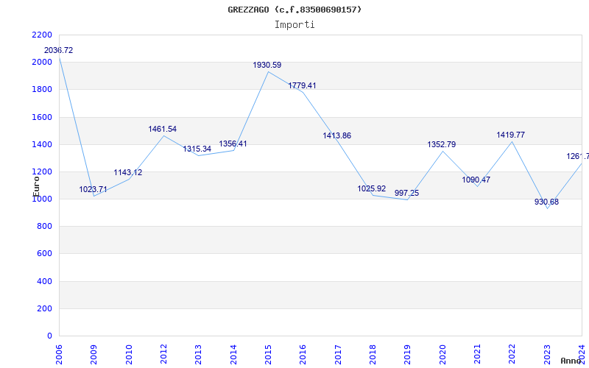Click the x-axis year 2023
This screenshot has width=589, height=368.
[x=547, y=355]
